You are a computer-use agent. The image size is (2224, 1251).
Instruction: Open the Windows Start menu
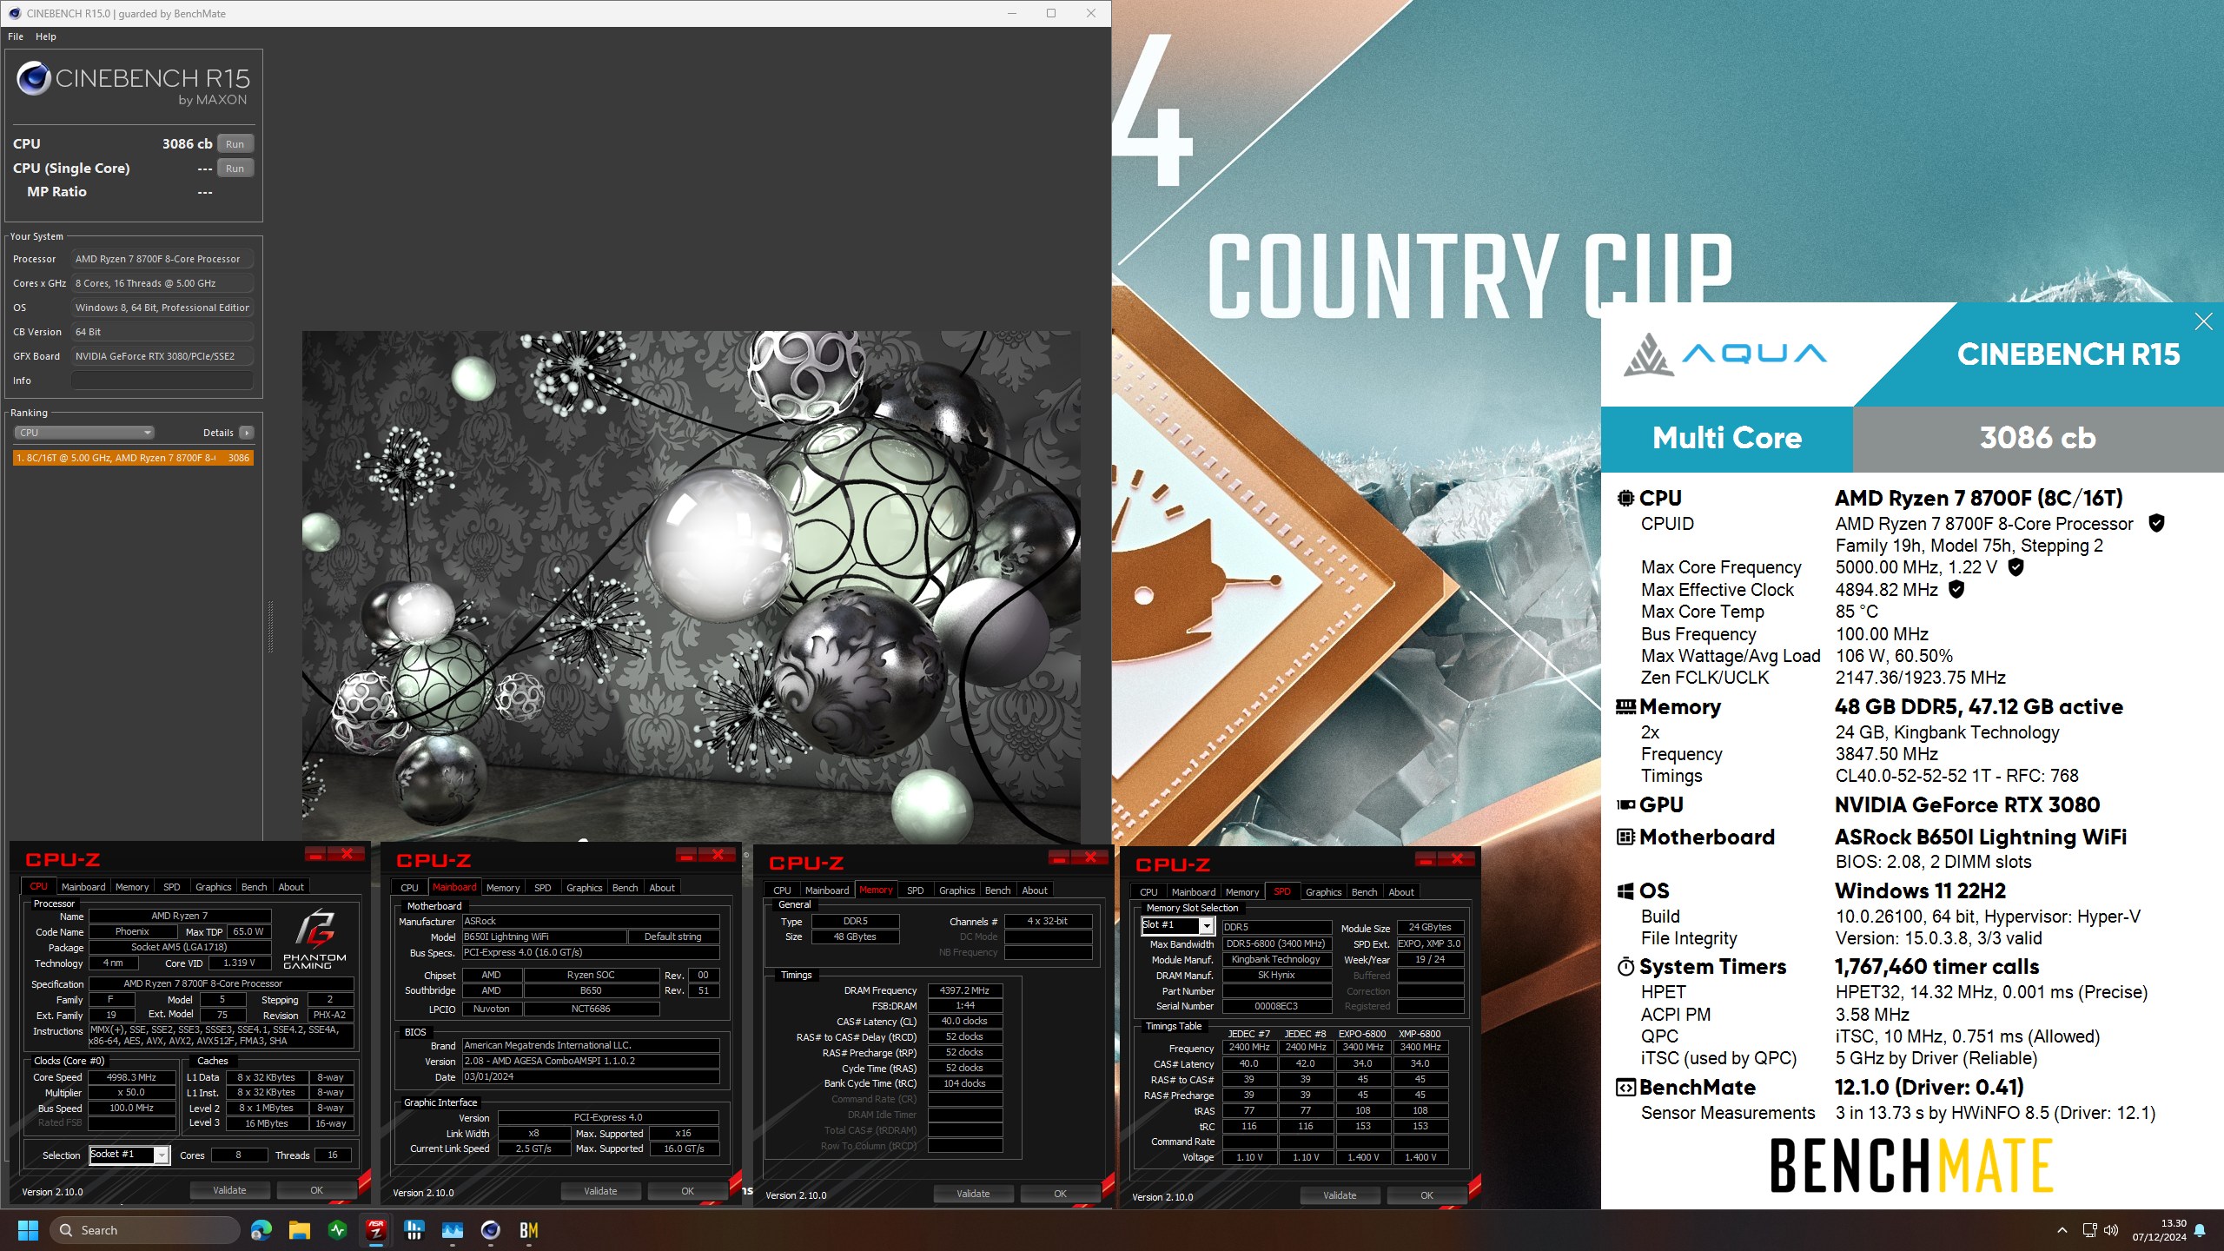click(28, 1230)
